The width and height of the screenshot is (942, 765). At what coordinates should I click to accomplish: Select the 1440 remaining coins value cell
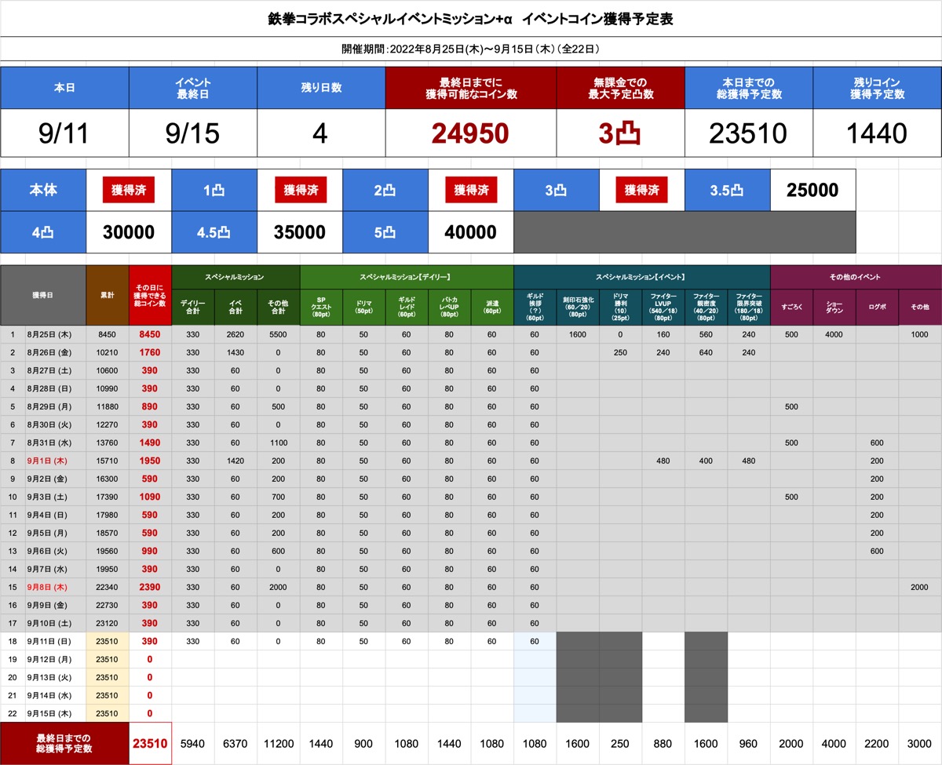pos(877,133)
